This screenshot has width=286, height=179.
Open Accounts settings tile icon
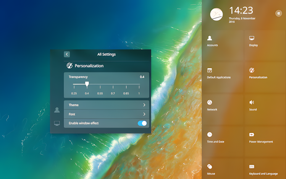pyautogui.click(x=210, y=38)
